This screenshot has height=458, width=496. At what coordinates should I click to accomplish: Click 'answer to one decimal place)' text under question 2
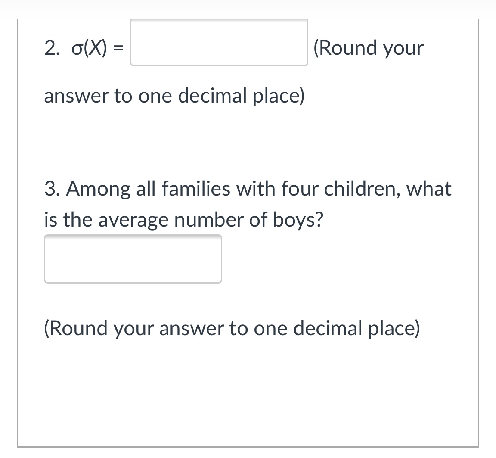[174, 96]
